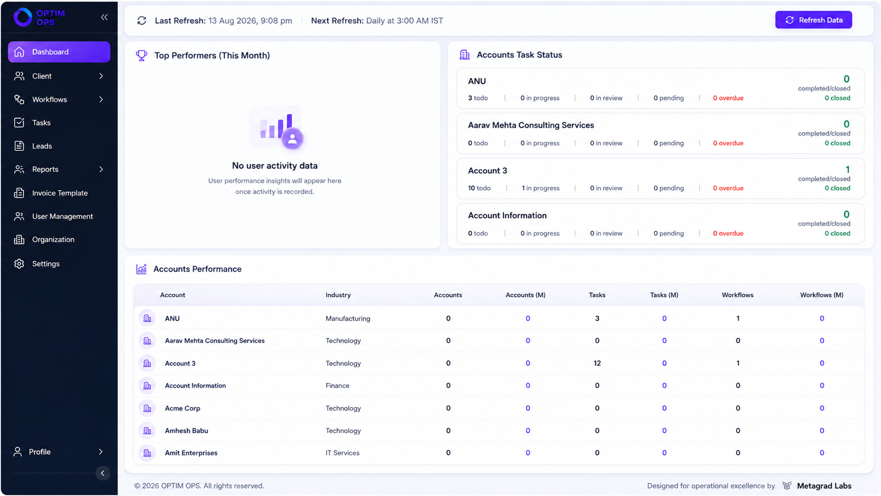Open Invoice Template page

click(x=59, y=193)
